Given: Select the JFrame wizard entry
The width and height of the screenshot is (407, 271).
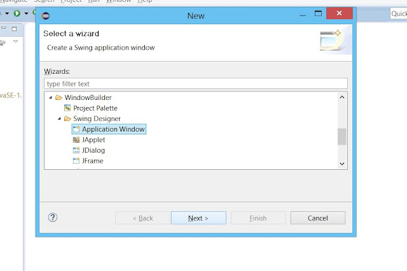Looking at the screenshot, I should tap(93, 161).
